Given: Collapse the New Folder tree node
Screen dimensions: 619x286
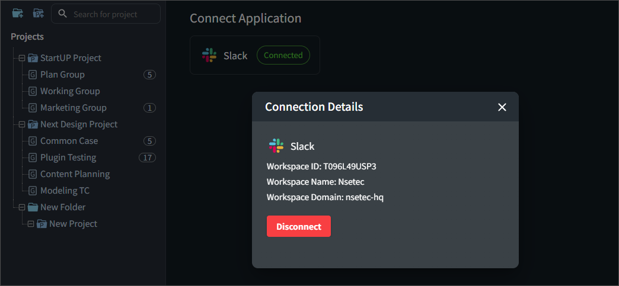Looking at the screenshot, I should tap(22, 207).
